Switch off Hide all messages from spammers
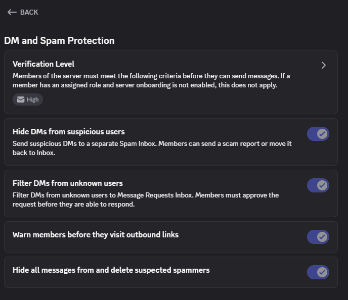 pyautogui.click(x=318, y=272)
